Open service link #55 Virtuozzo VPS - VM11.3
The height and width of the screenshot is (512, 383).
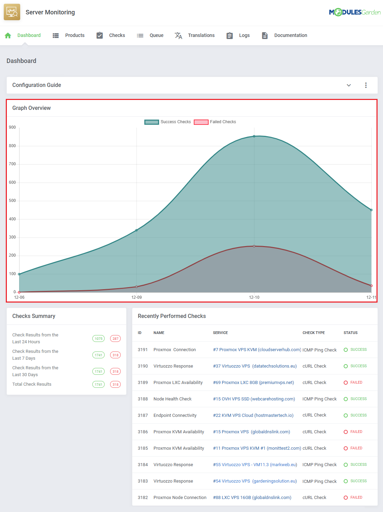(x=255, y=465)
